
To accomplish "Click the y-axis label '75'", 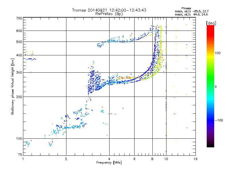I will pos(20,155).
